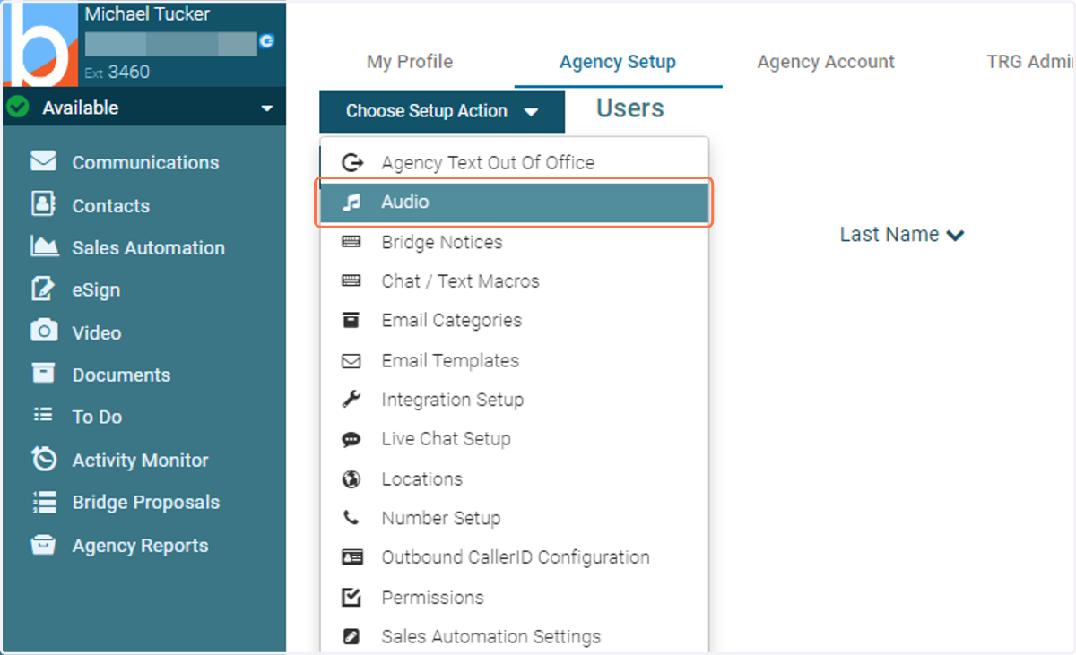Click the eSign pencil icon
Image resolution: width=1076 pixels, height=655 pixels.
[43, 289]
